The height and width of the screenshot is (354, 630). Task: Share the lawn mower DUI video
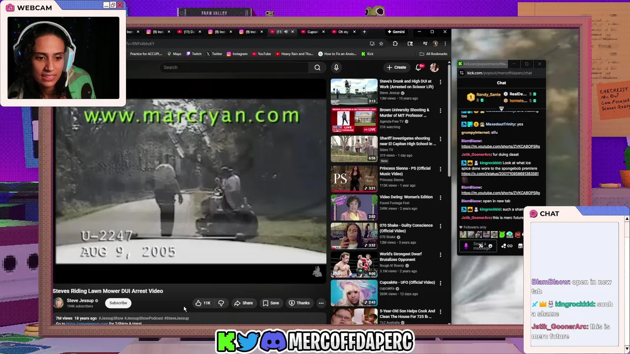click(243, 303)
